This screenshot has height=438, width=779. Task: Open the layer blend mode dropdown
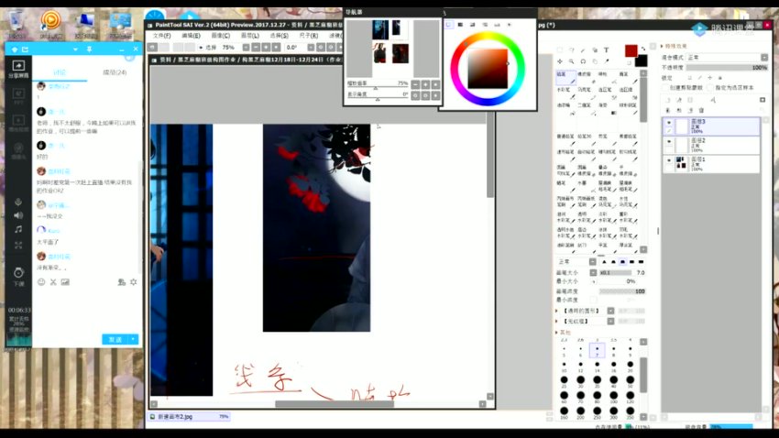(x=764, y=58)
